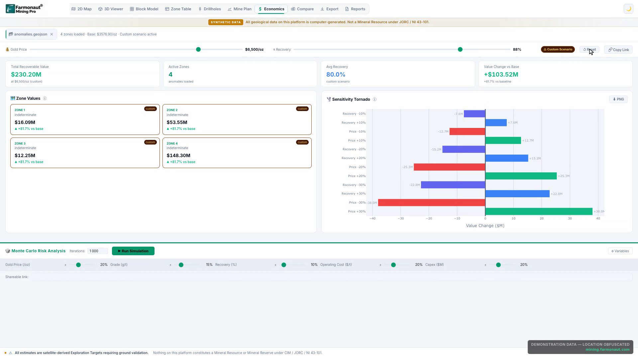Adjust the Gold Price (/oz) variance slider
The width and height of the screenshot is (638, 358).
(78, 265)
